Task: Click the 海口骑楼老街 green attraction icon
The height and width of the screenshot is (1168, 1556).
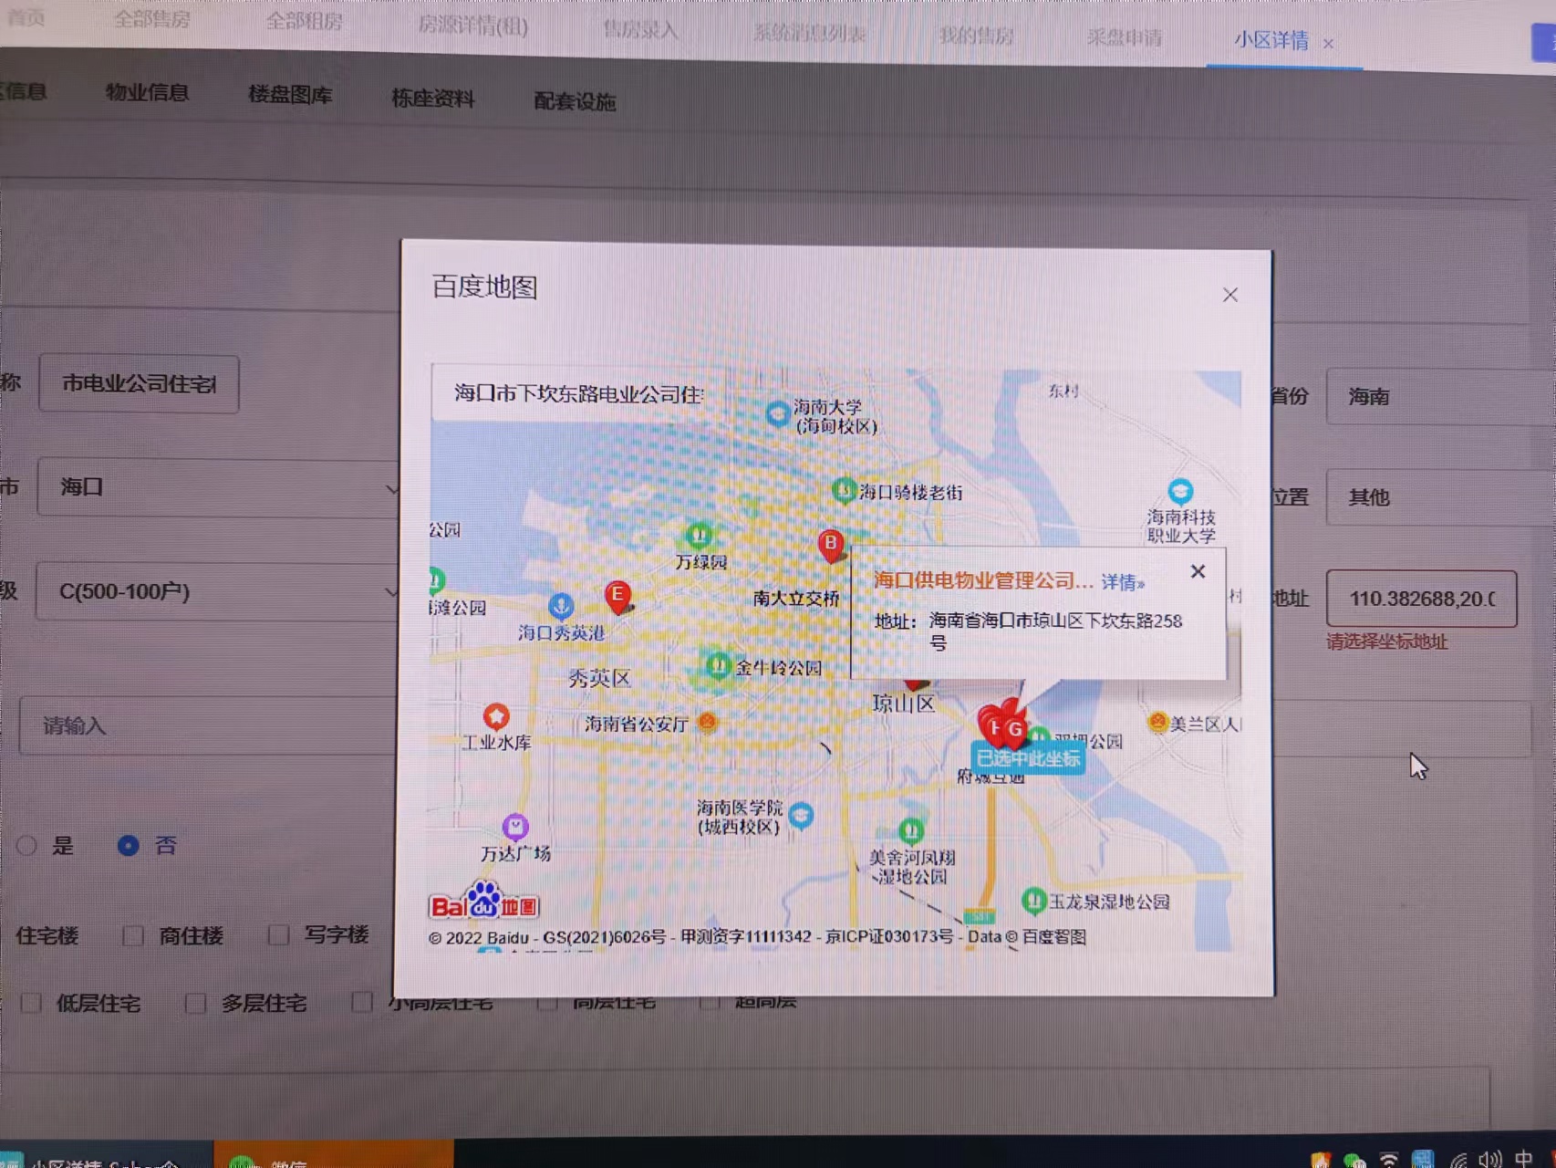Action: (x=844, y=491)
